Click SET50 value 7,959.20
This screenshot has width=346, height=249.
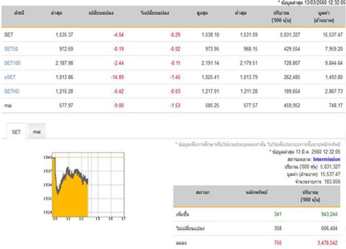coord(334,49)
